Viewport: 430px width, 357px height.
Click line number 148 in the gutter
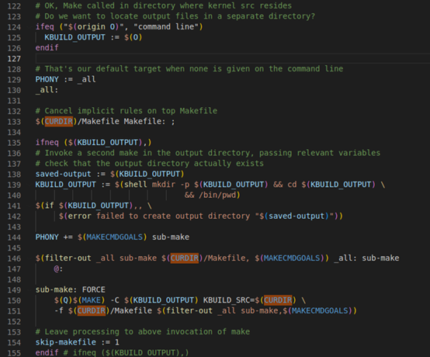pyautogui.click(x=14, y=279)
